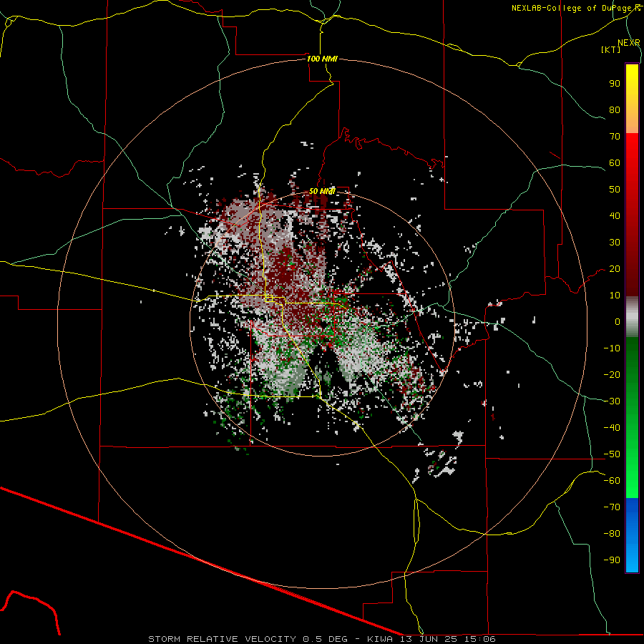Viewport: 644px width, 644px height.
Task: Click the -30 value on the velocity scale
Action: (612, 401)
